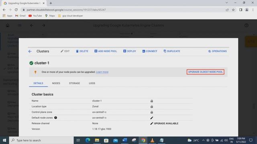
Task: Open File Explorer from the taskbar
Action: 97,140
